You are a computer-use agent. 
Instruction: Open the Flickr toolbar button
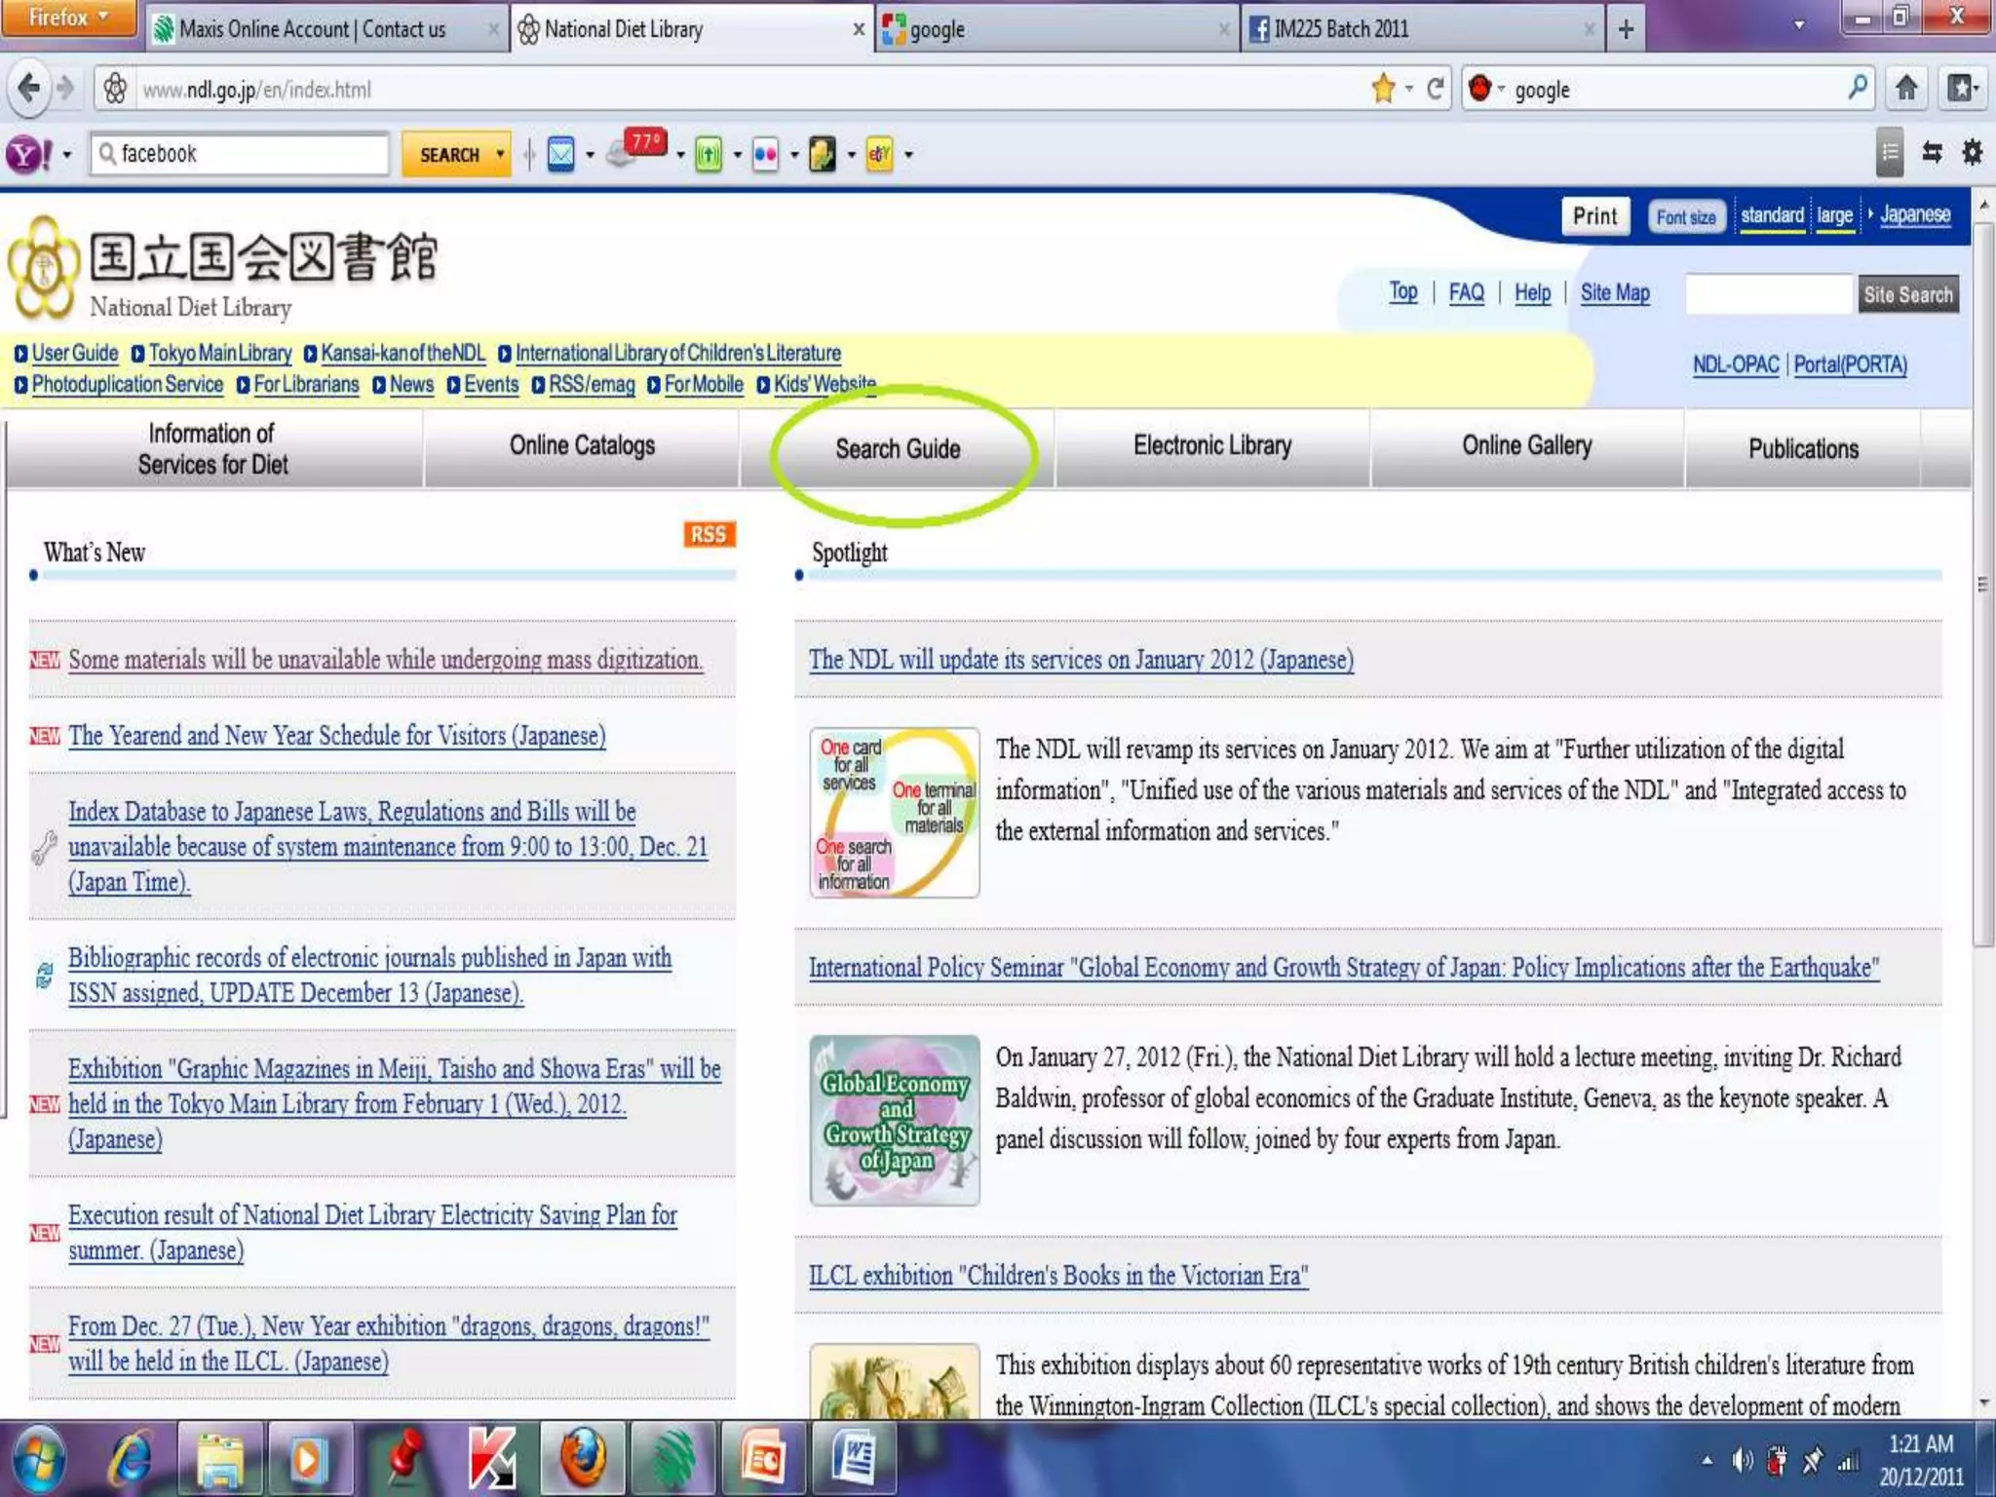[x=766, y=154]
